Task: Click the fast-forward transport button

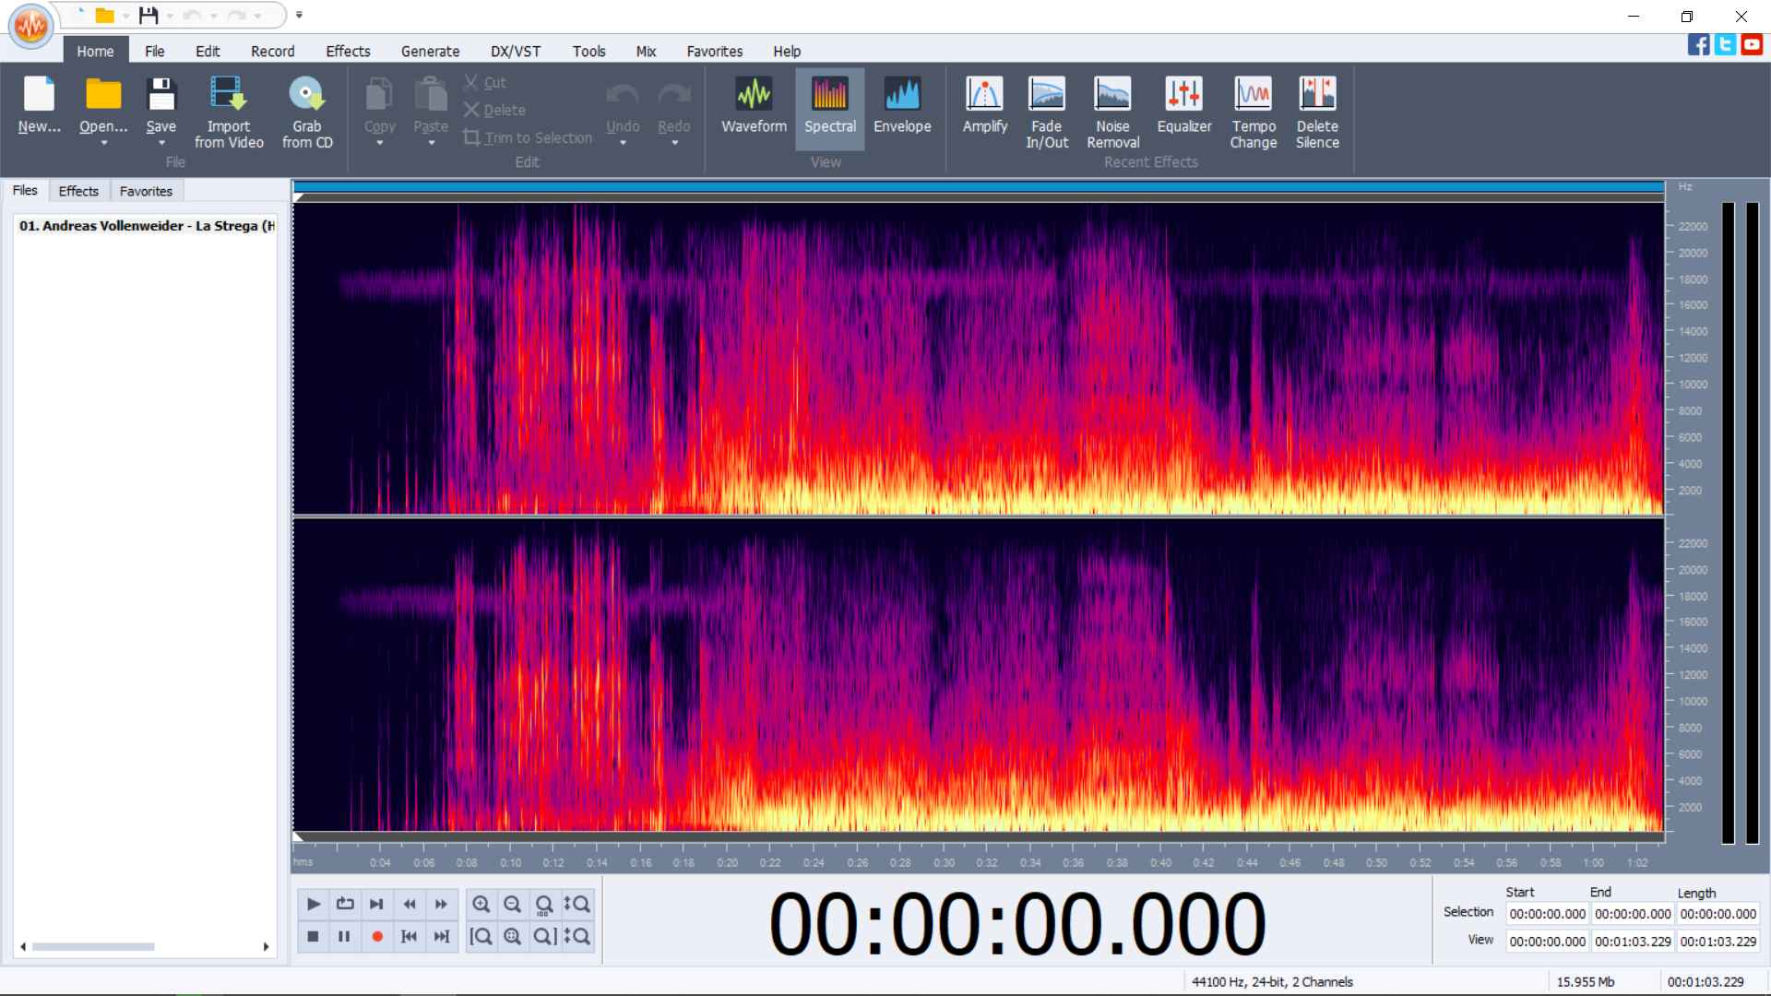Action: pyautogui.click(x=441, y=904)
